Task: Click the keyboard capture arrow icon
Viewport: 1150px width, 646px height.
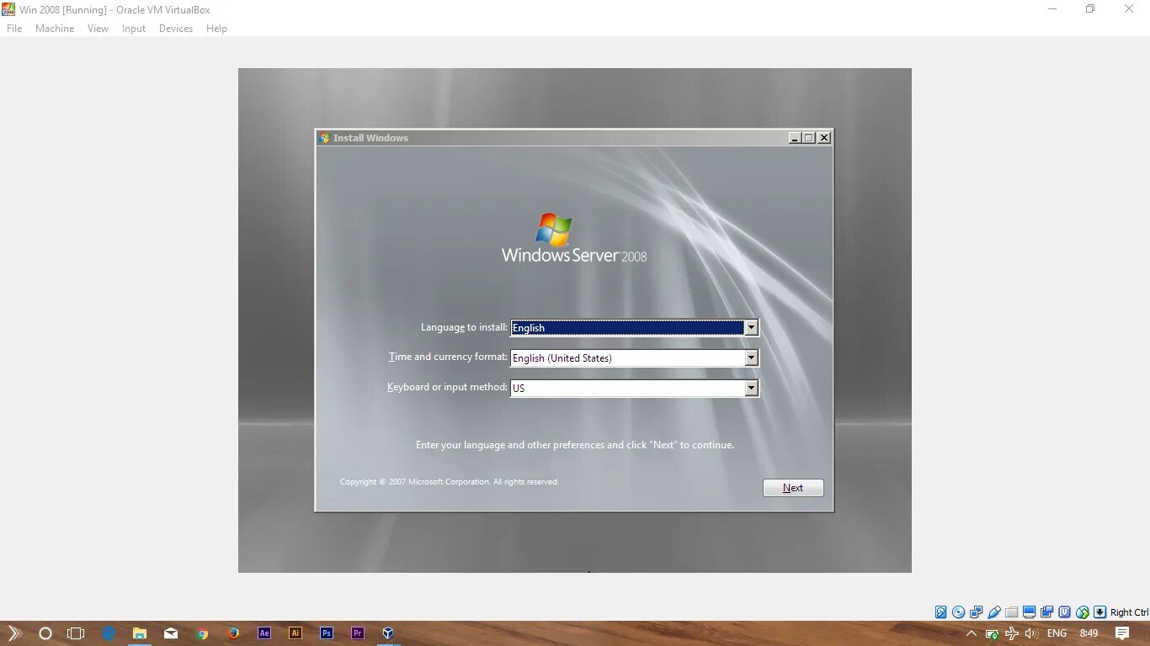Action: (x=1099, y=612)
